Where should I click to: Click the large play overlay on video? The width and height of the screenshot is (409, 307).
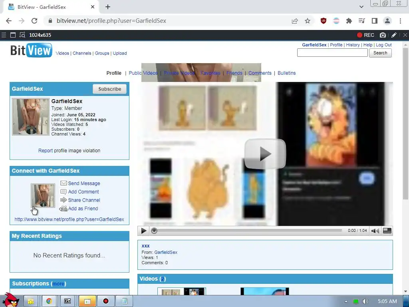265,154
